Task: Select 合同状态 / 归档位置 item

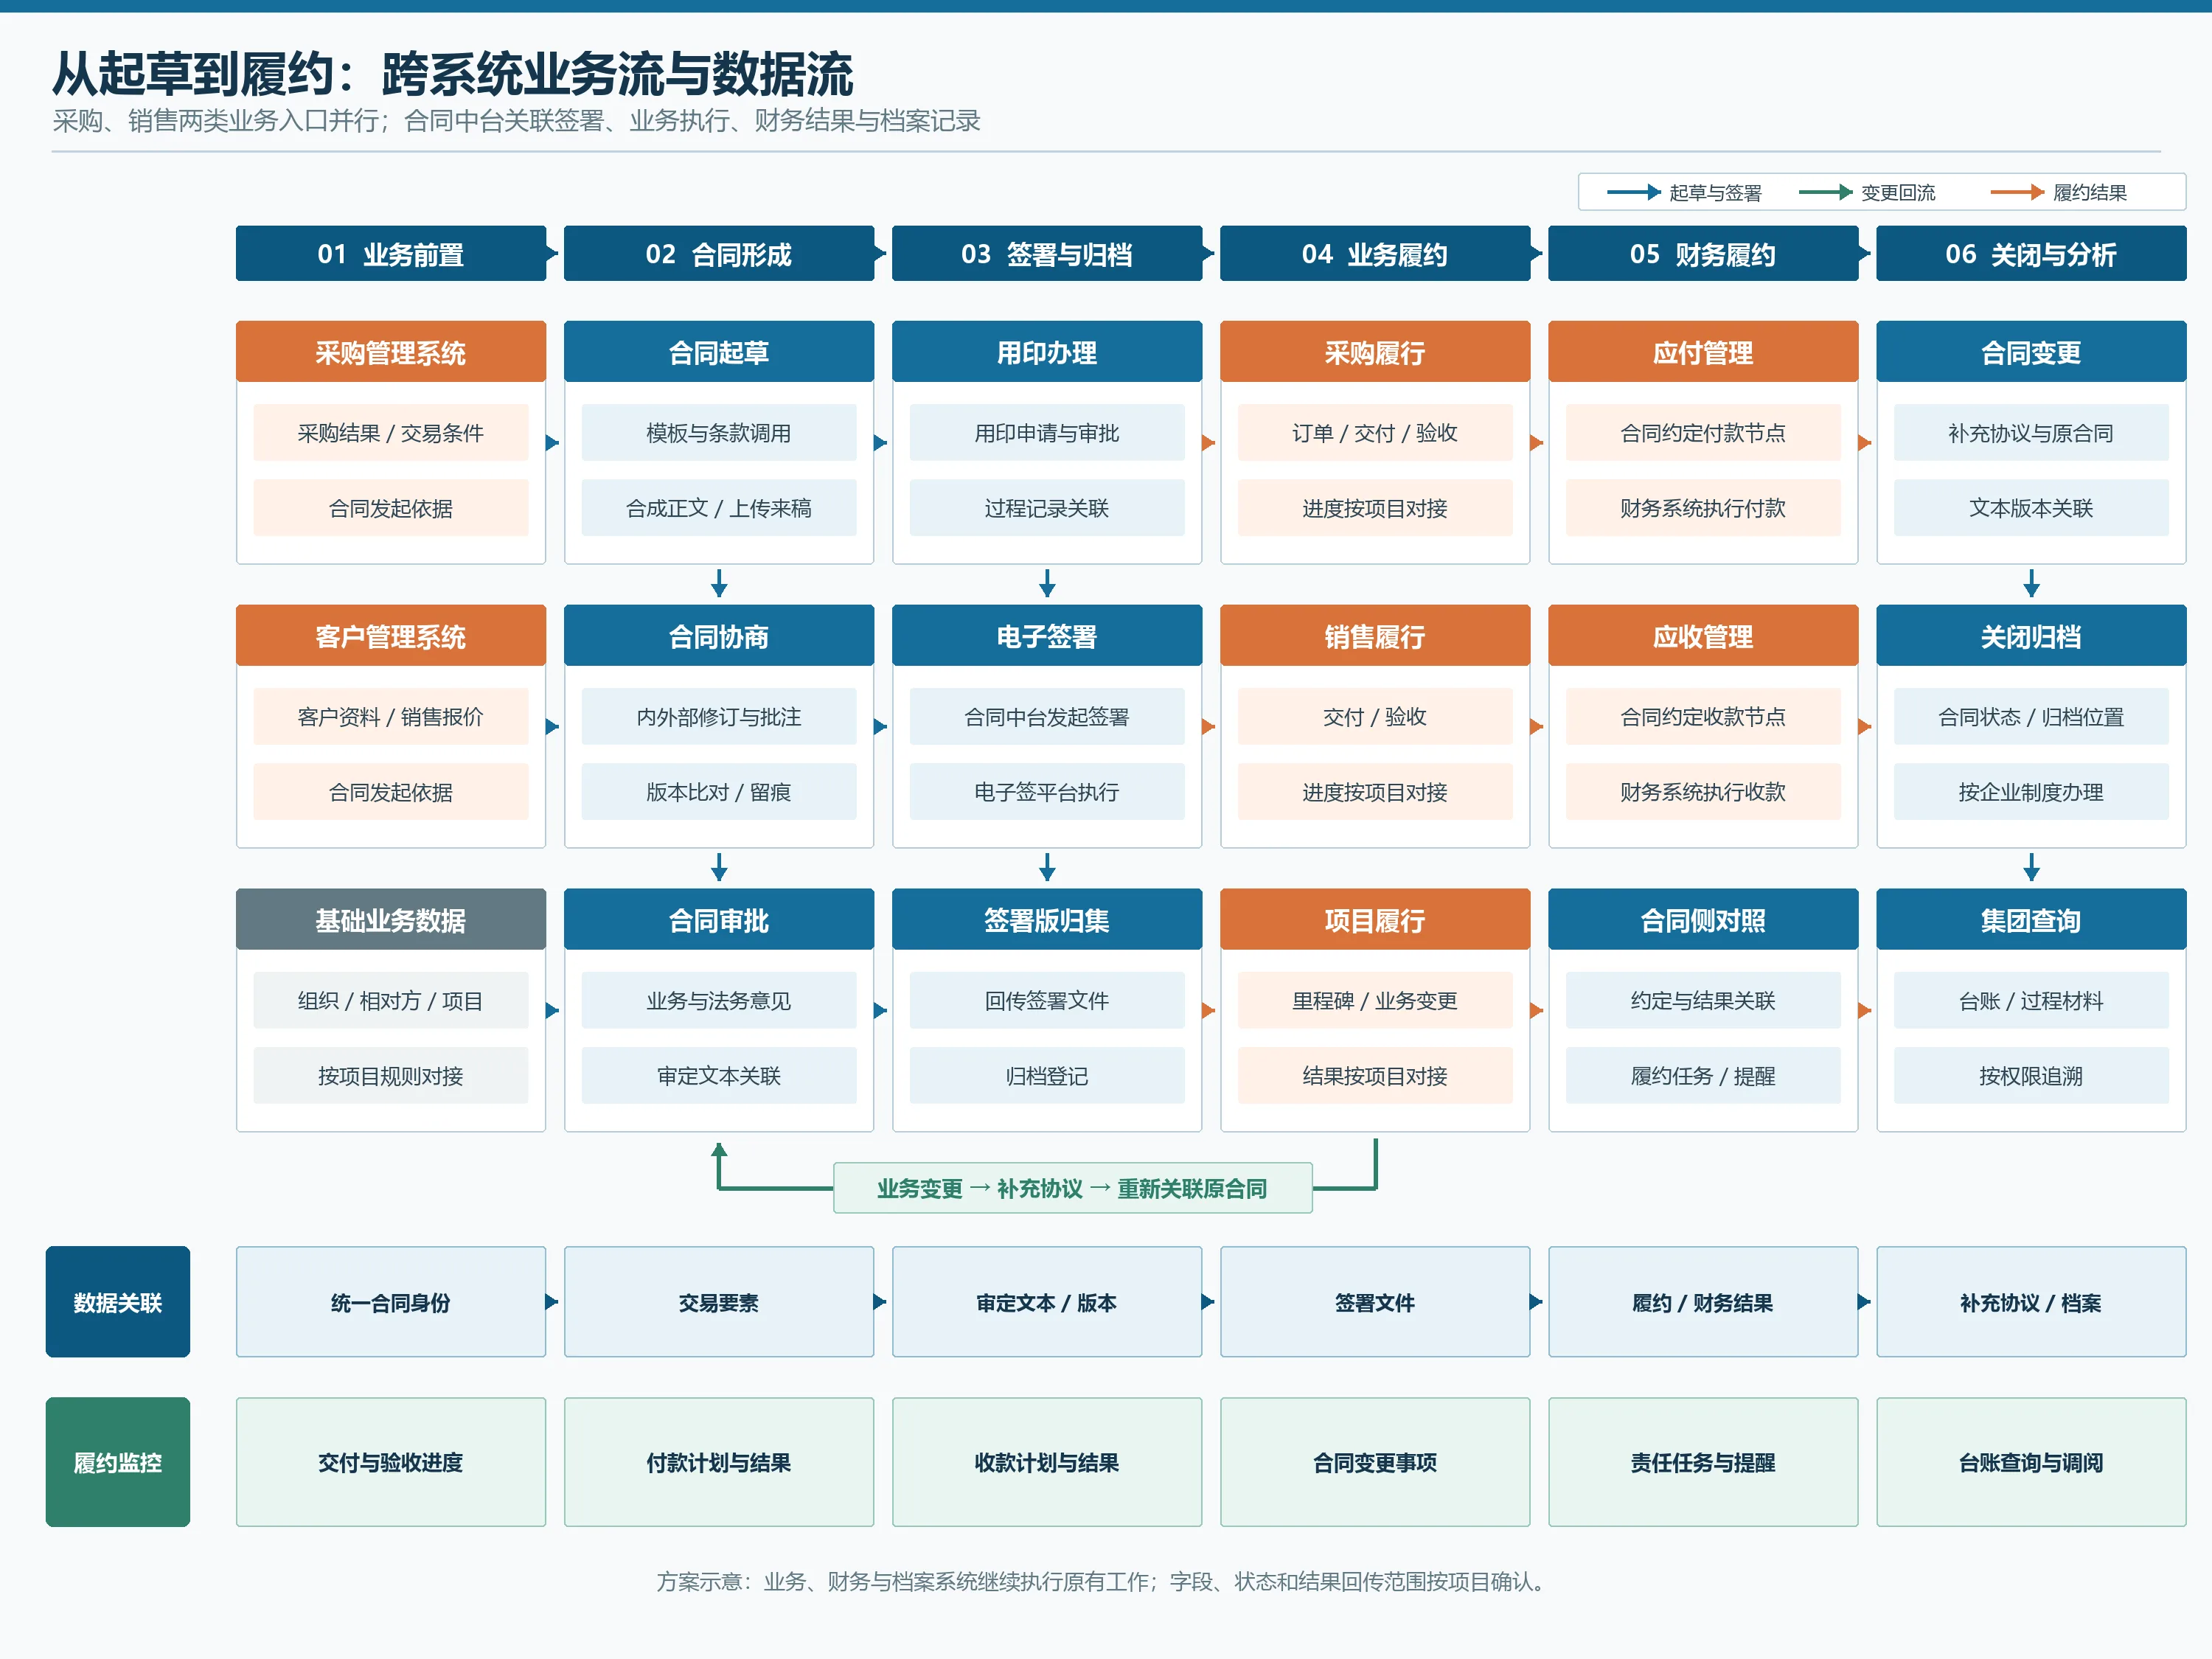Action: (2031, 717)
